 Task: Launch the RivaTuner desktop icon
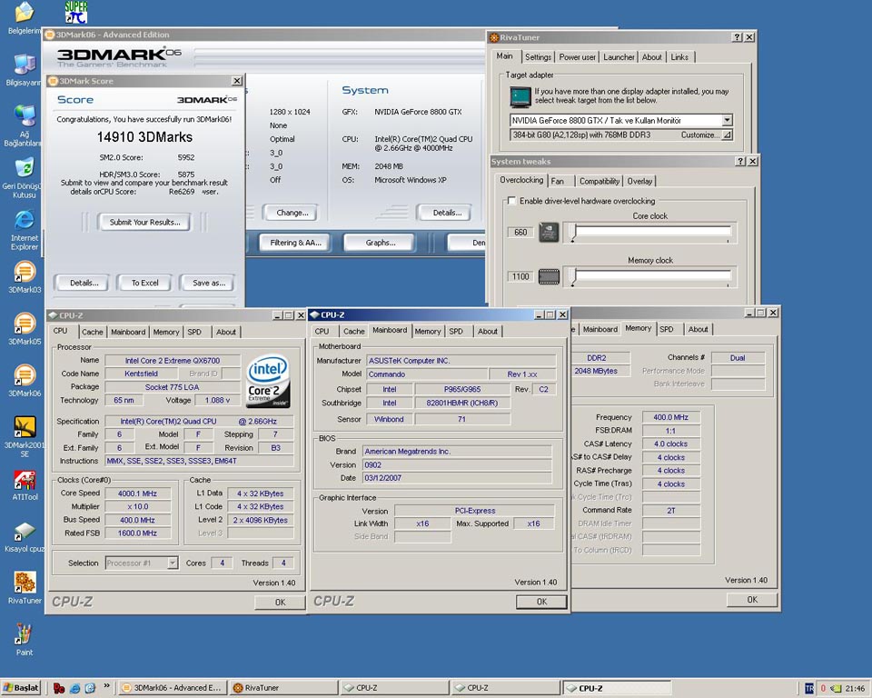(25, 588)
